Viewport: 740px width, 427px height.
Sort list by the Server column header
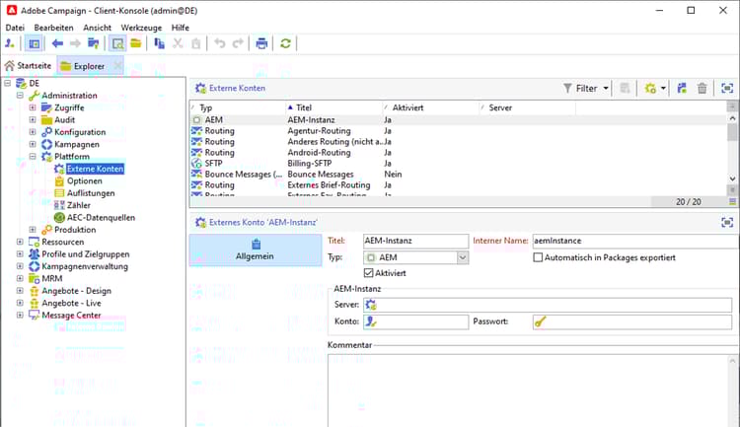[x=528, y=107]
